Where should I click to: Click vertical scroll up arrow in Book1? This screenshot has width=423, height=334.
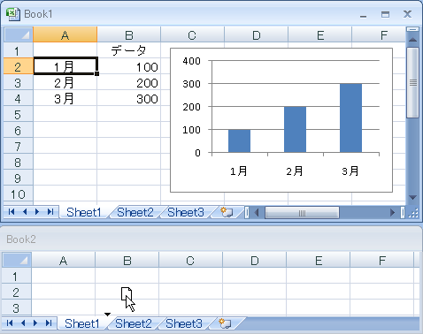[x=412, y=40]
